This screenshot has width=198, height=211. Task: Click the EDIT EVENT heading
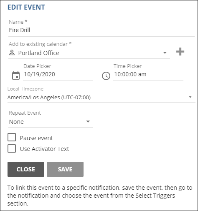click(x=26, y=7)
